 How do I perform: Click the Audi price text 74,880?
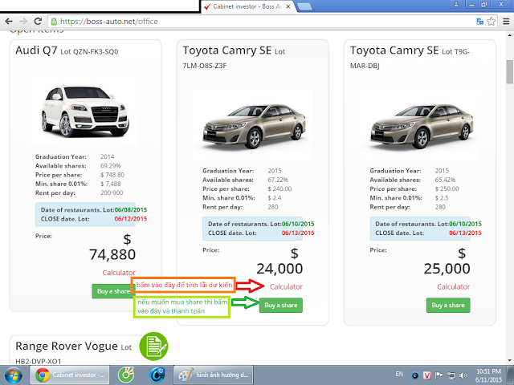112,255
